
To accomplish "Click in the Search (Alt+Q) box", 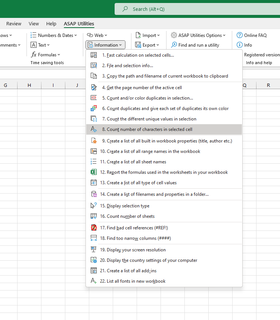I will (x=197, y=9).
